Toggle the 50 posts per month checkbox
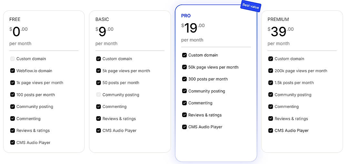 (99, 83)
